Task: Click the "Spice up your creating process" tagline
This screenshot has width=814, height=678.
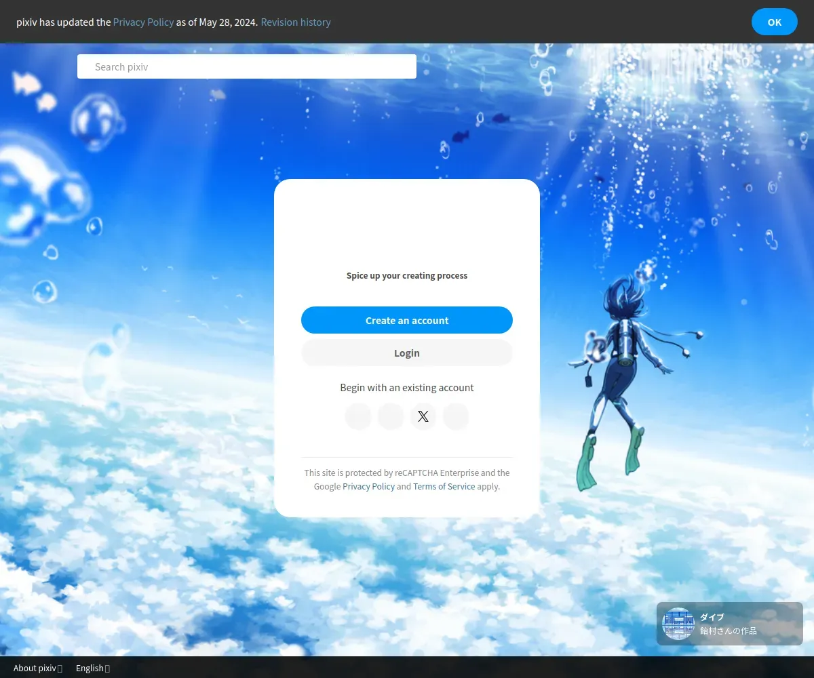Action: click(x=407, y=275)
